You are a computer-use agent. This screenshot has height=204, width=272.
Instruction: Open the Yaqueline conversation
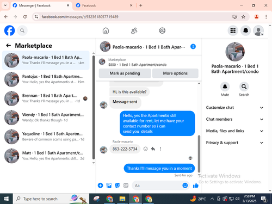46,137
